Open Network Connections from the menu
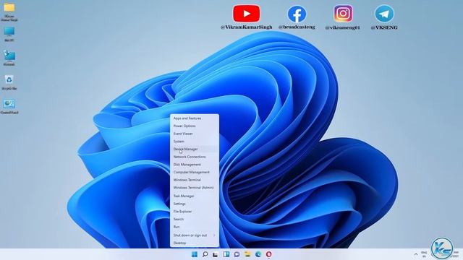The image size is (463, 260). [x=195, y=157]
